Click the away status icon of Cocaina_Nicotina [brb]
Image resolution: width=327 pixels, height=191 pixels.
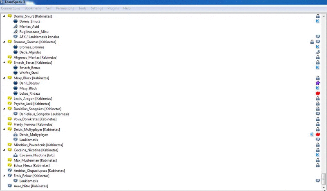(x=16, y=155)
